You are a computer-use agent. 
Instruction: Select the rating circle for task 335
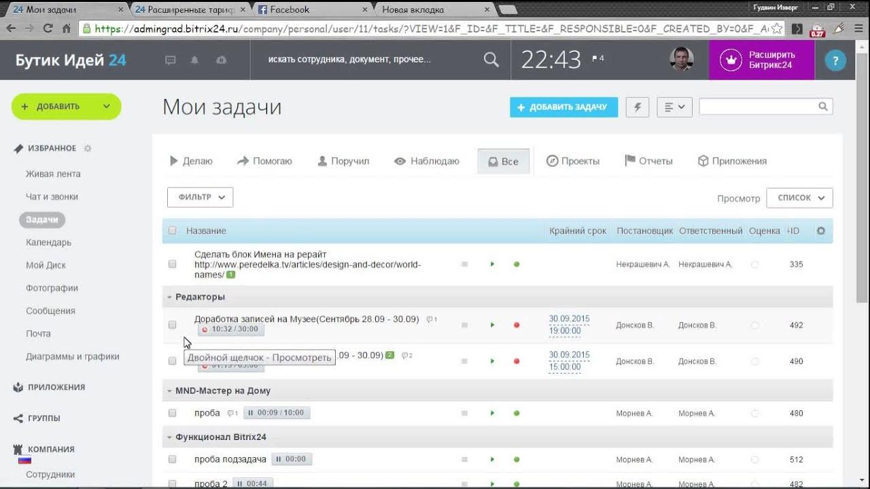tap(754, 264)
